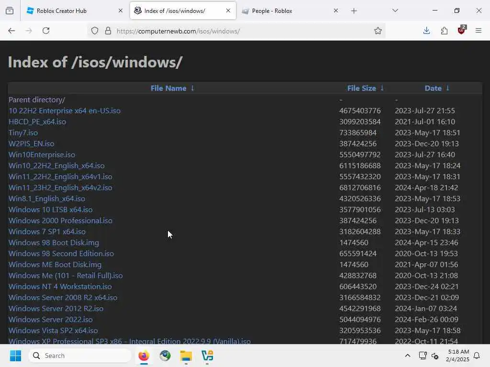Open notifications bell in taskbar
This screenshot has width=490, height=367.
477,356
